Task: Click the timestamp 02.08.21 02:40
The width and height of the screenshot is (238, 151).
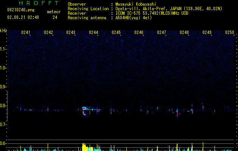Action: pos(23,17)
